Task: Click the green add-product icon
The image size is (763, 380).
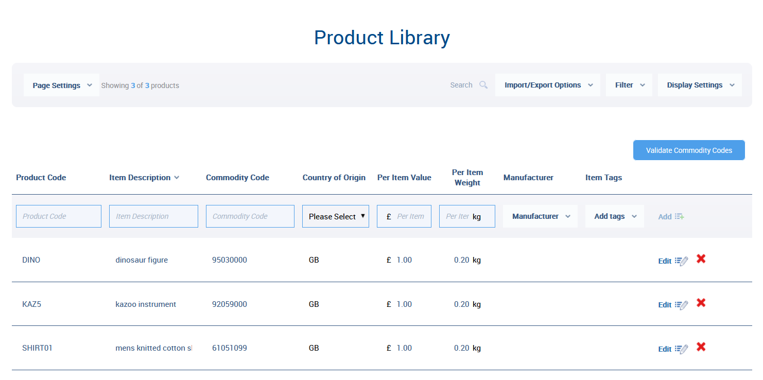Action: 679,216
